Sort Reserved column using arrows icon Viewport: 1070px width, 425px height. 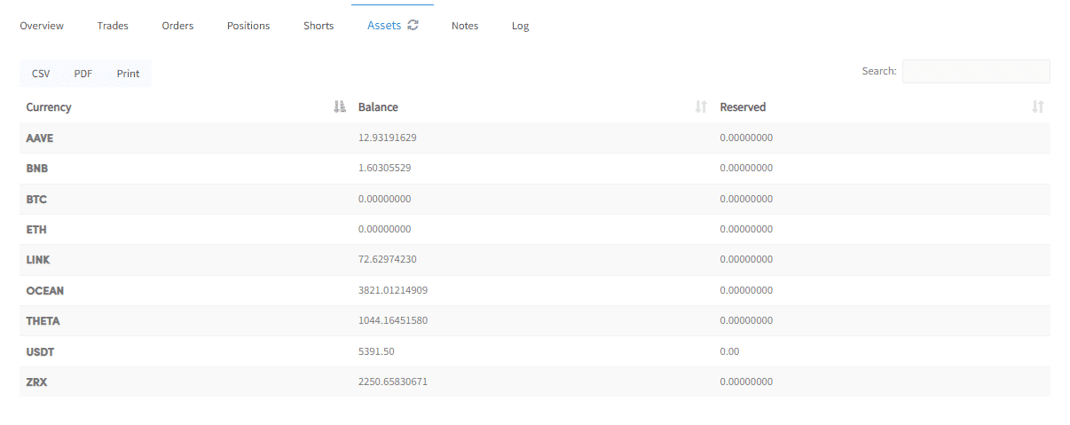click(x=1038, y=107)
